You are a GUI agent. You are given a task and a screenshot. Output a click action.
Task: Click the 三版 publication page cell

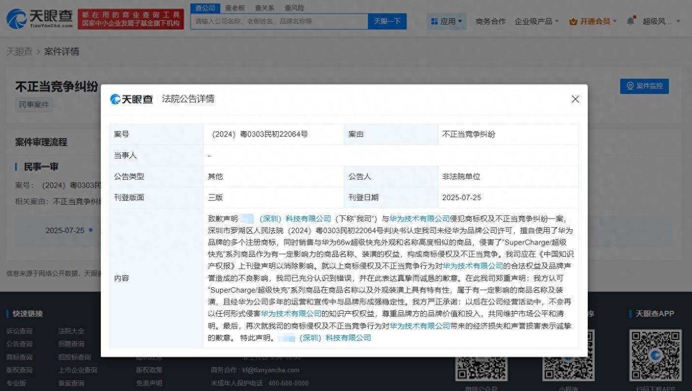click(x=273, y=198)
